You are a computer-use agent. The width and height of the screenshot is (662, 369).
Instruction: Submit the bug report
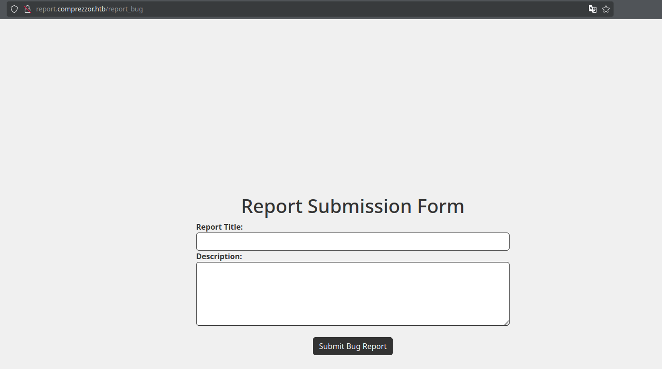tap(352, 346)
